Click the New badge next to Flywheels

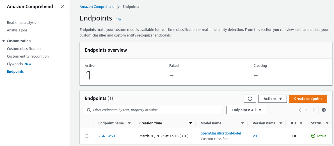point(28,64)
